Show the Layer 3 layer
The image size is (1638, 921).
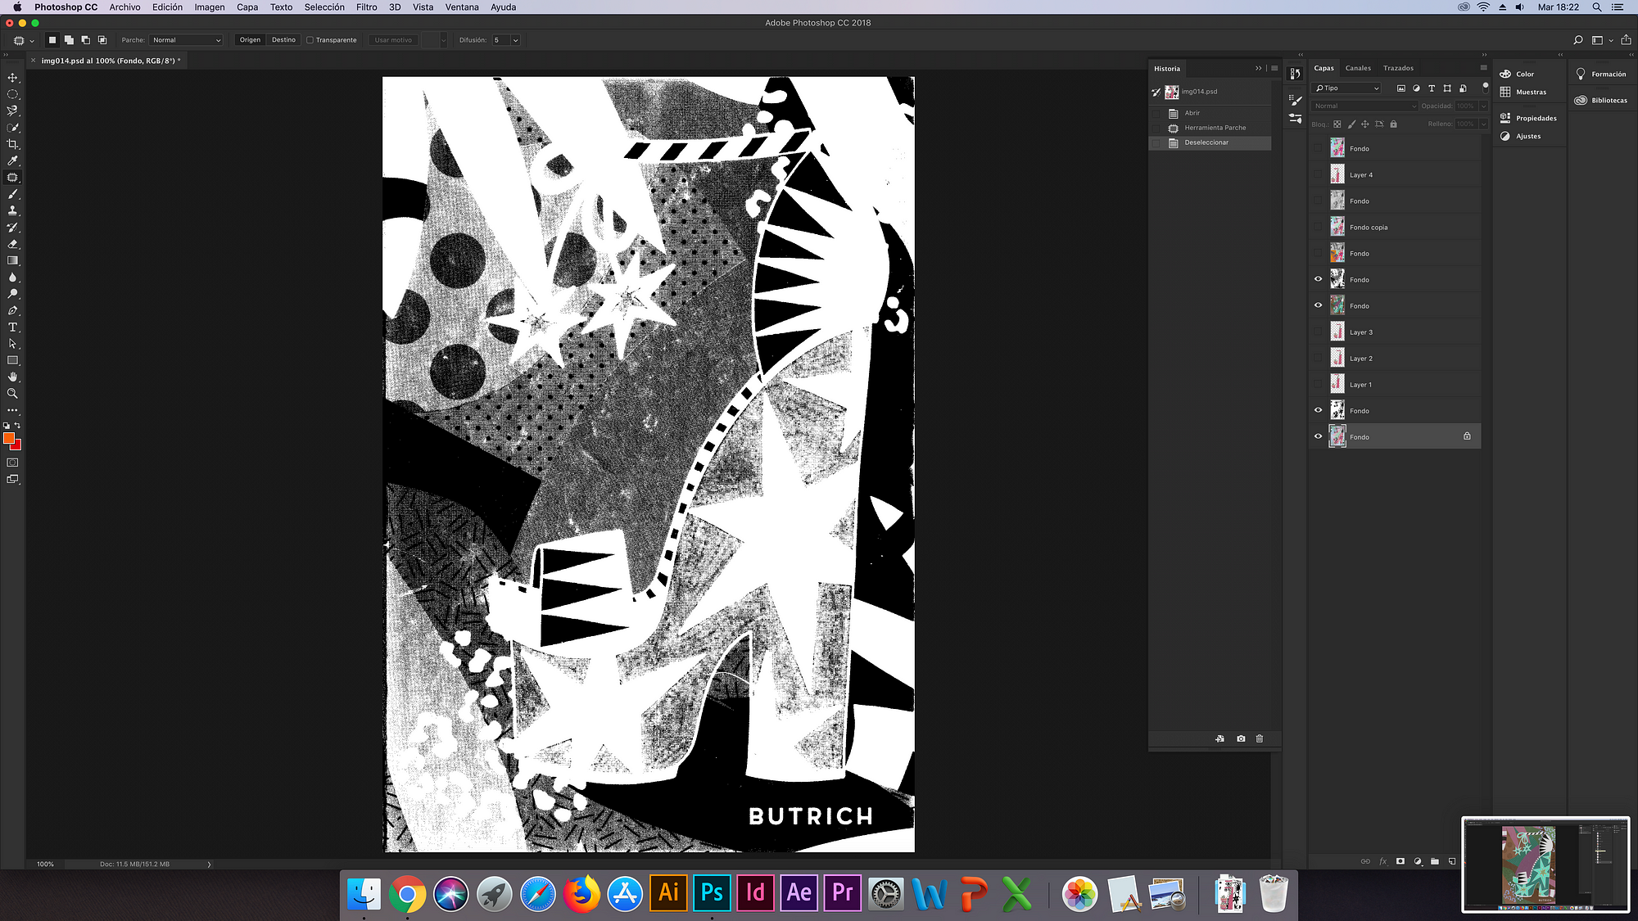[x=1318, y=332]
